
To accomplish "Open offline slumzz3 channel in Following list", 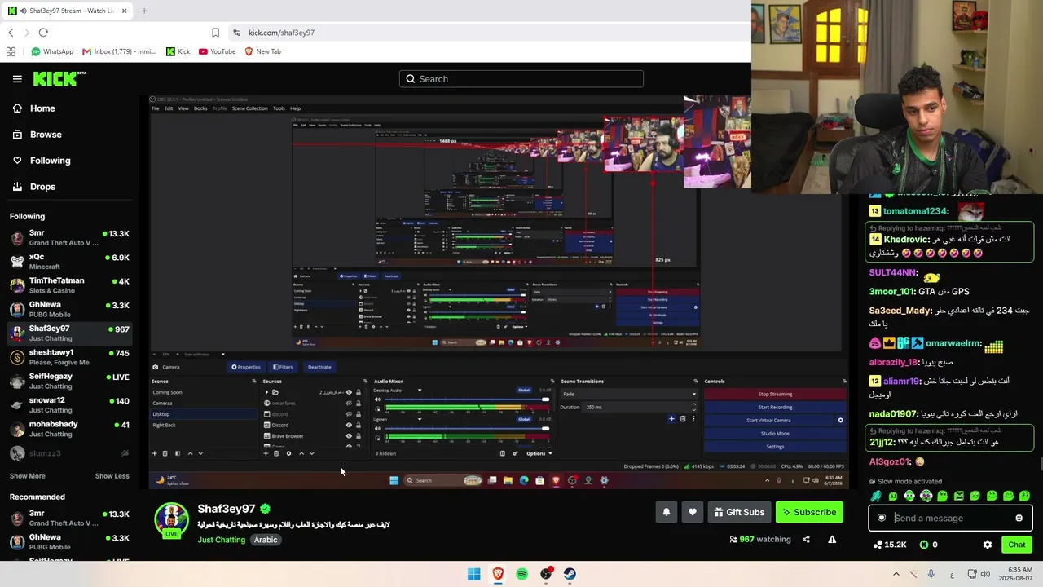I will tap(70, 453).
